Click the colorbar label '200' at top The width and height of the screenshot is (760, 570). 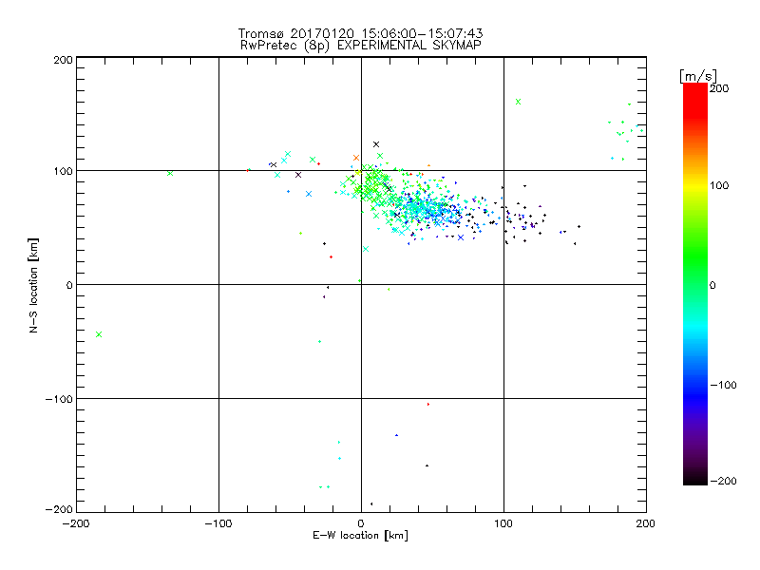pyautogui.click(x=719, y=88)
